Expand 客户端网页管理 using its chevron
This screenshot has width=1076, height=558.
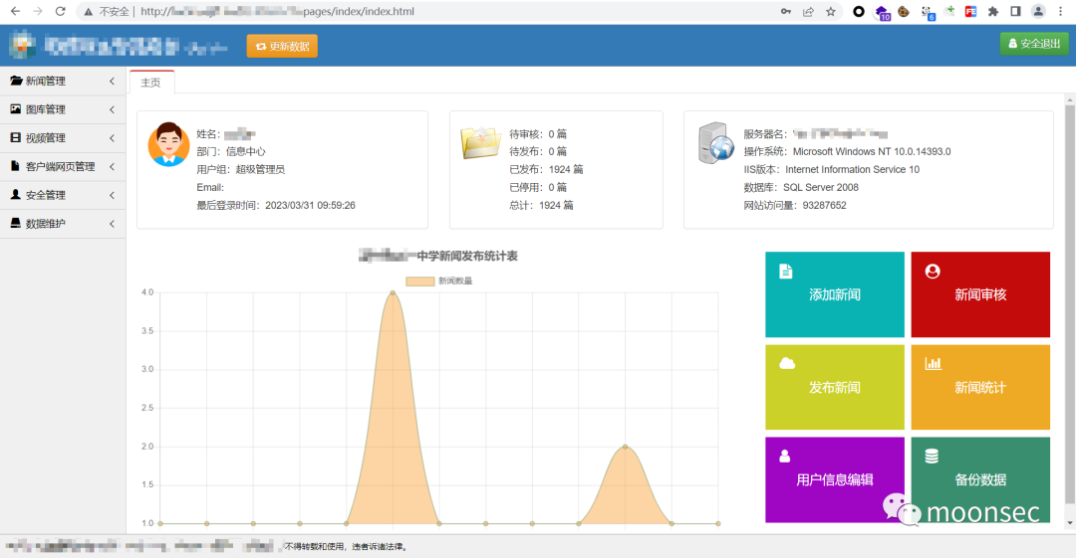(x=112, y=166)
